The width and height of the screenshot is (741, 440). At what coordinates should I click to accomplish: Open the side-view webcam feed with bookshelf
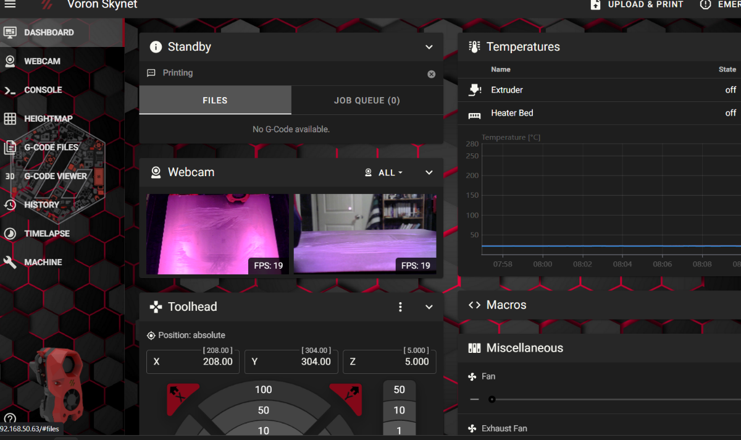[365, 234]
